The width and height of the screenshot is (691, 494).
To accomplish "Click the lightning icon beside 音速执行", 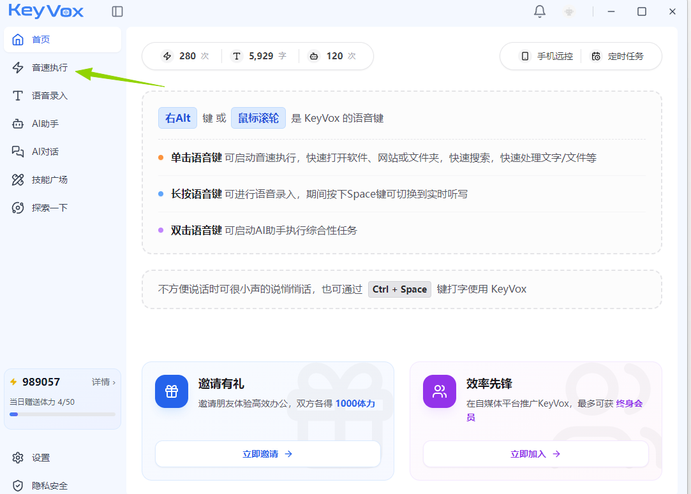I will pos(18,68).
